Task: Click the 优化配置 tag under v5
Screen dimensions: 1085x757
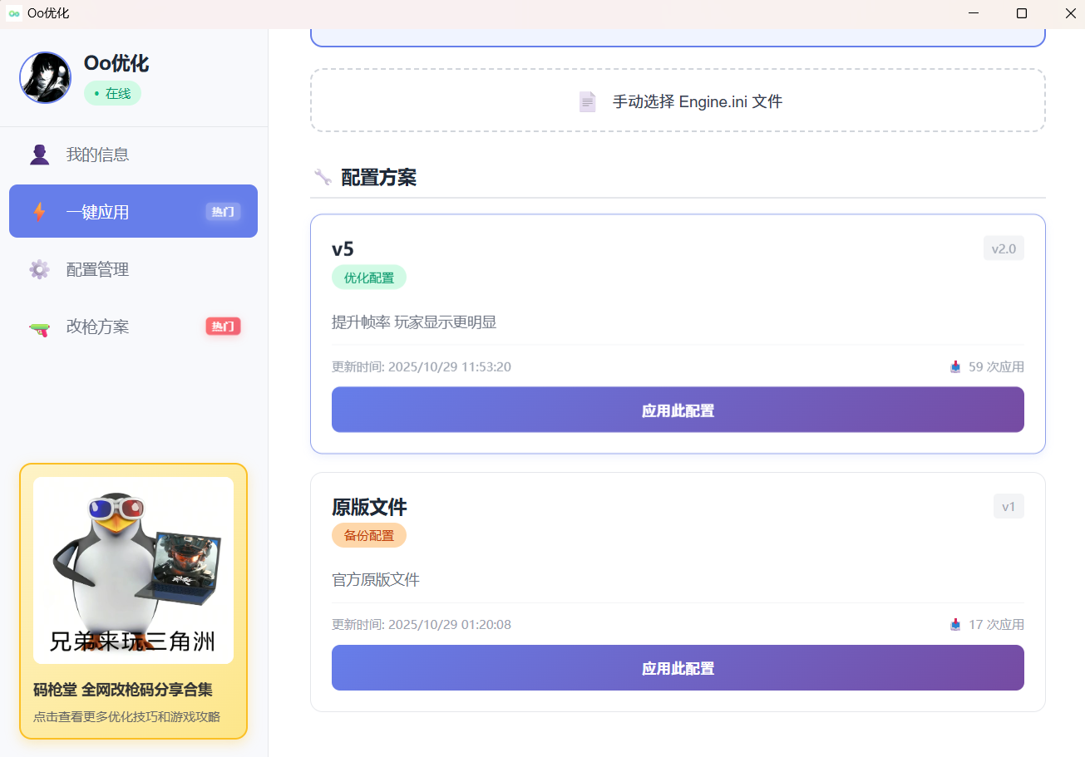Action: tap(369, 277)
